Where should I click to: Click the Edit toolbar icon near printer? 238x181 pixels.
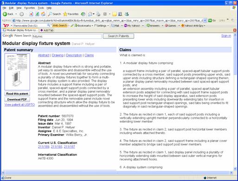[105, 14]
